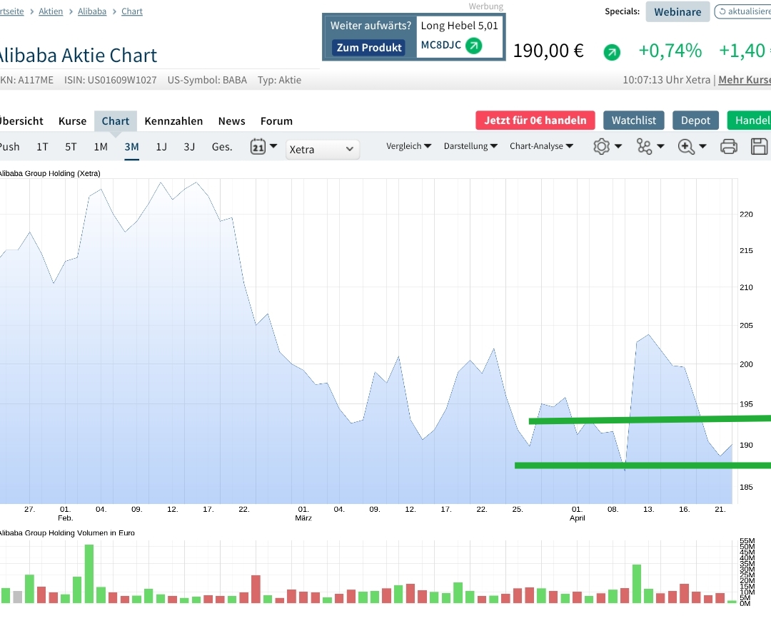Save the chart with the floppy disk icon
The width and height of the screenshot is (771, 638).
coord(759,146)
